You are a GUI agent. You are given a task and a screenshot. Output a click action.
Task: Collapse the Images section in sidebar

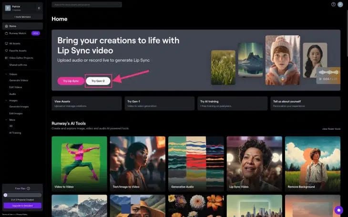click(6, 101)
